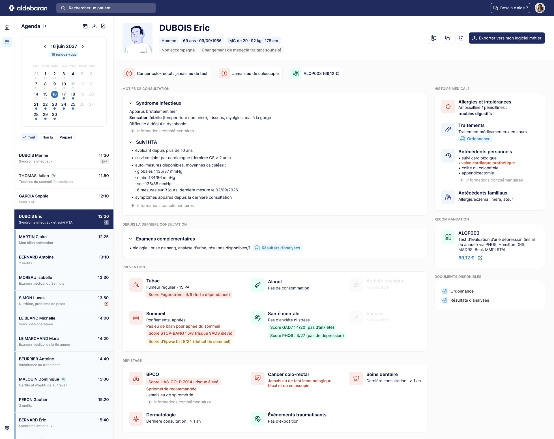The image size is (554, 439).
Task: Expand Informations complémentaires under Syndrome infectieux
Action: point(162,131)
